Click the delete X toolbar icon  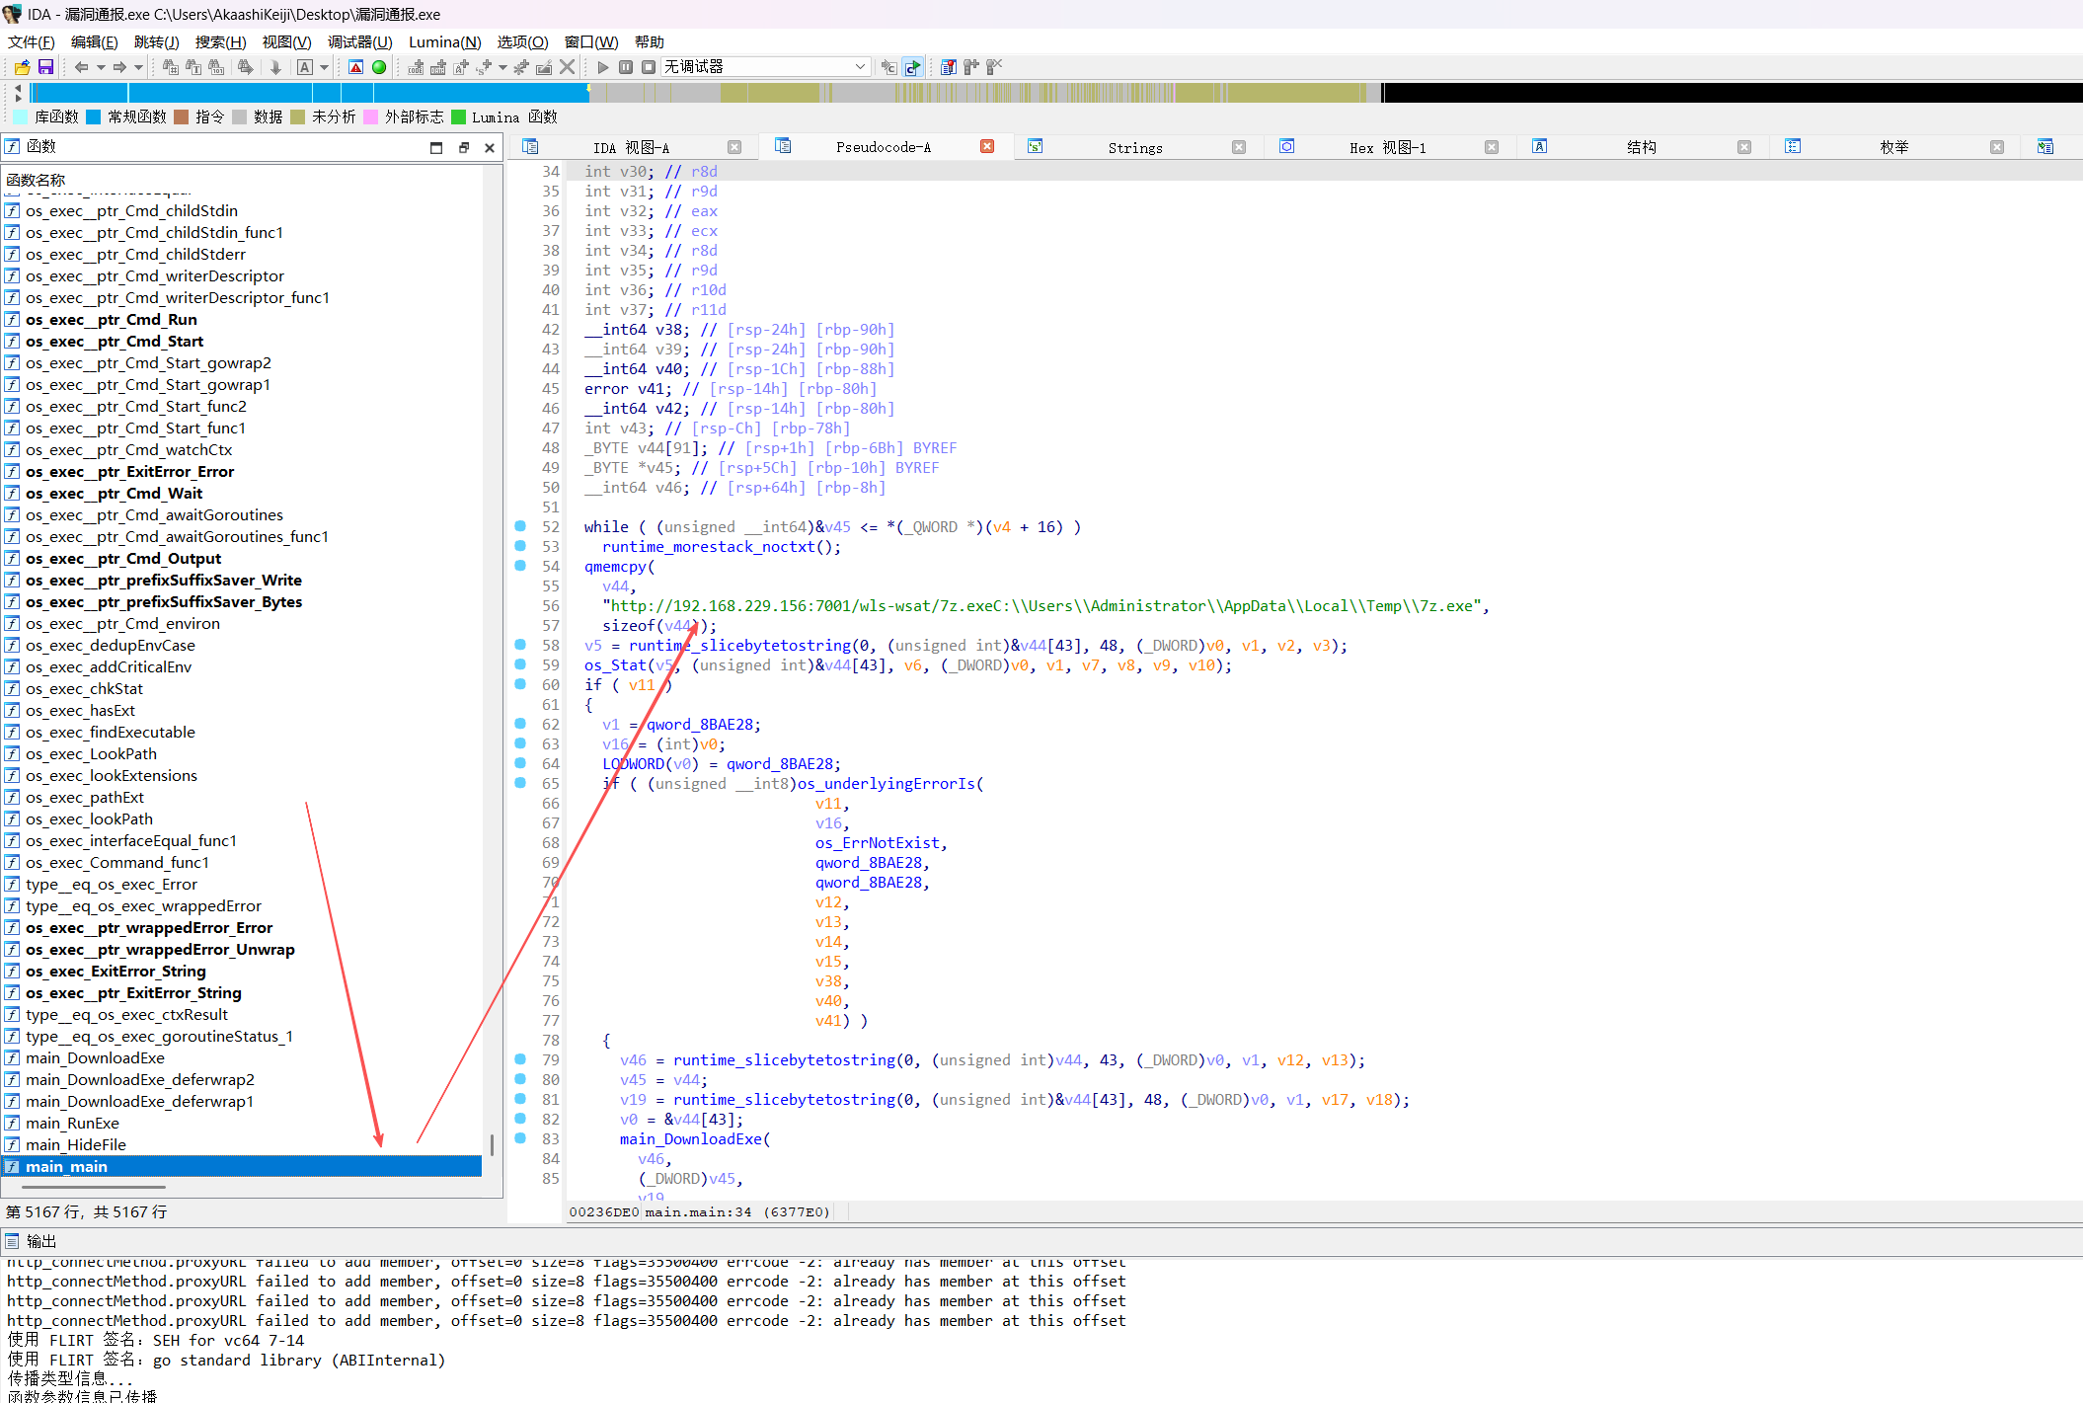click(567, 67)
